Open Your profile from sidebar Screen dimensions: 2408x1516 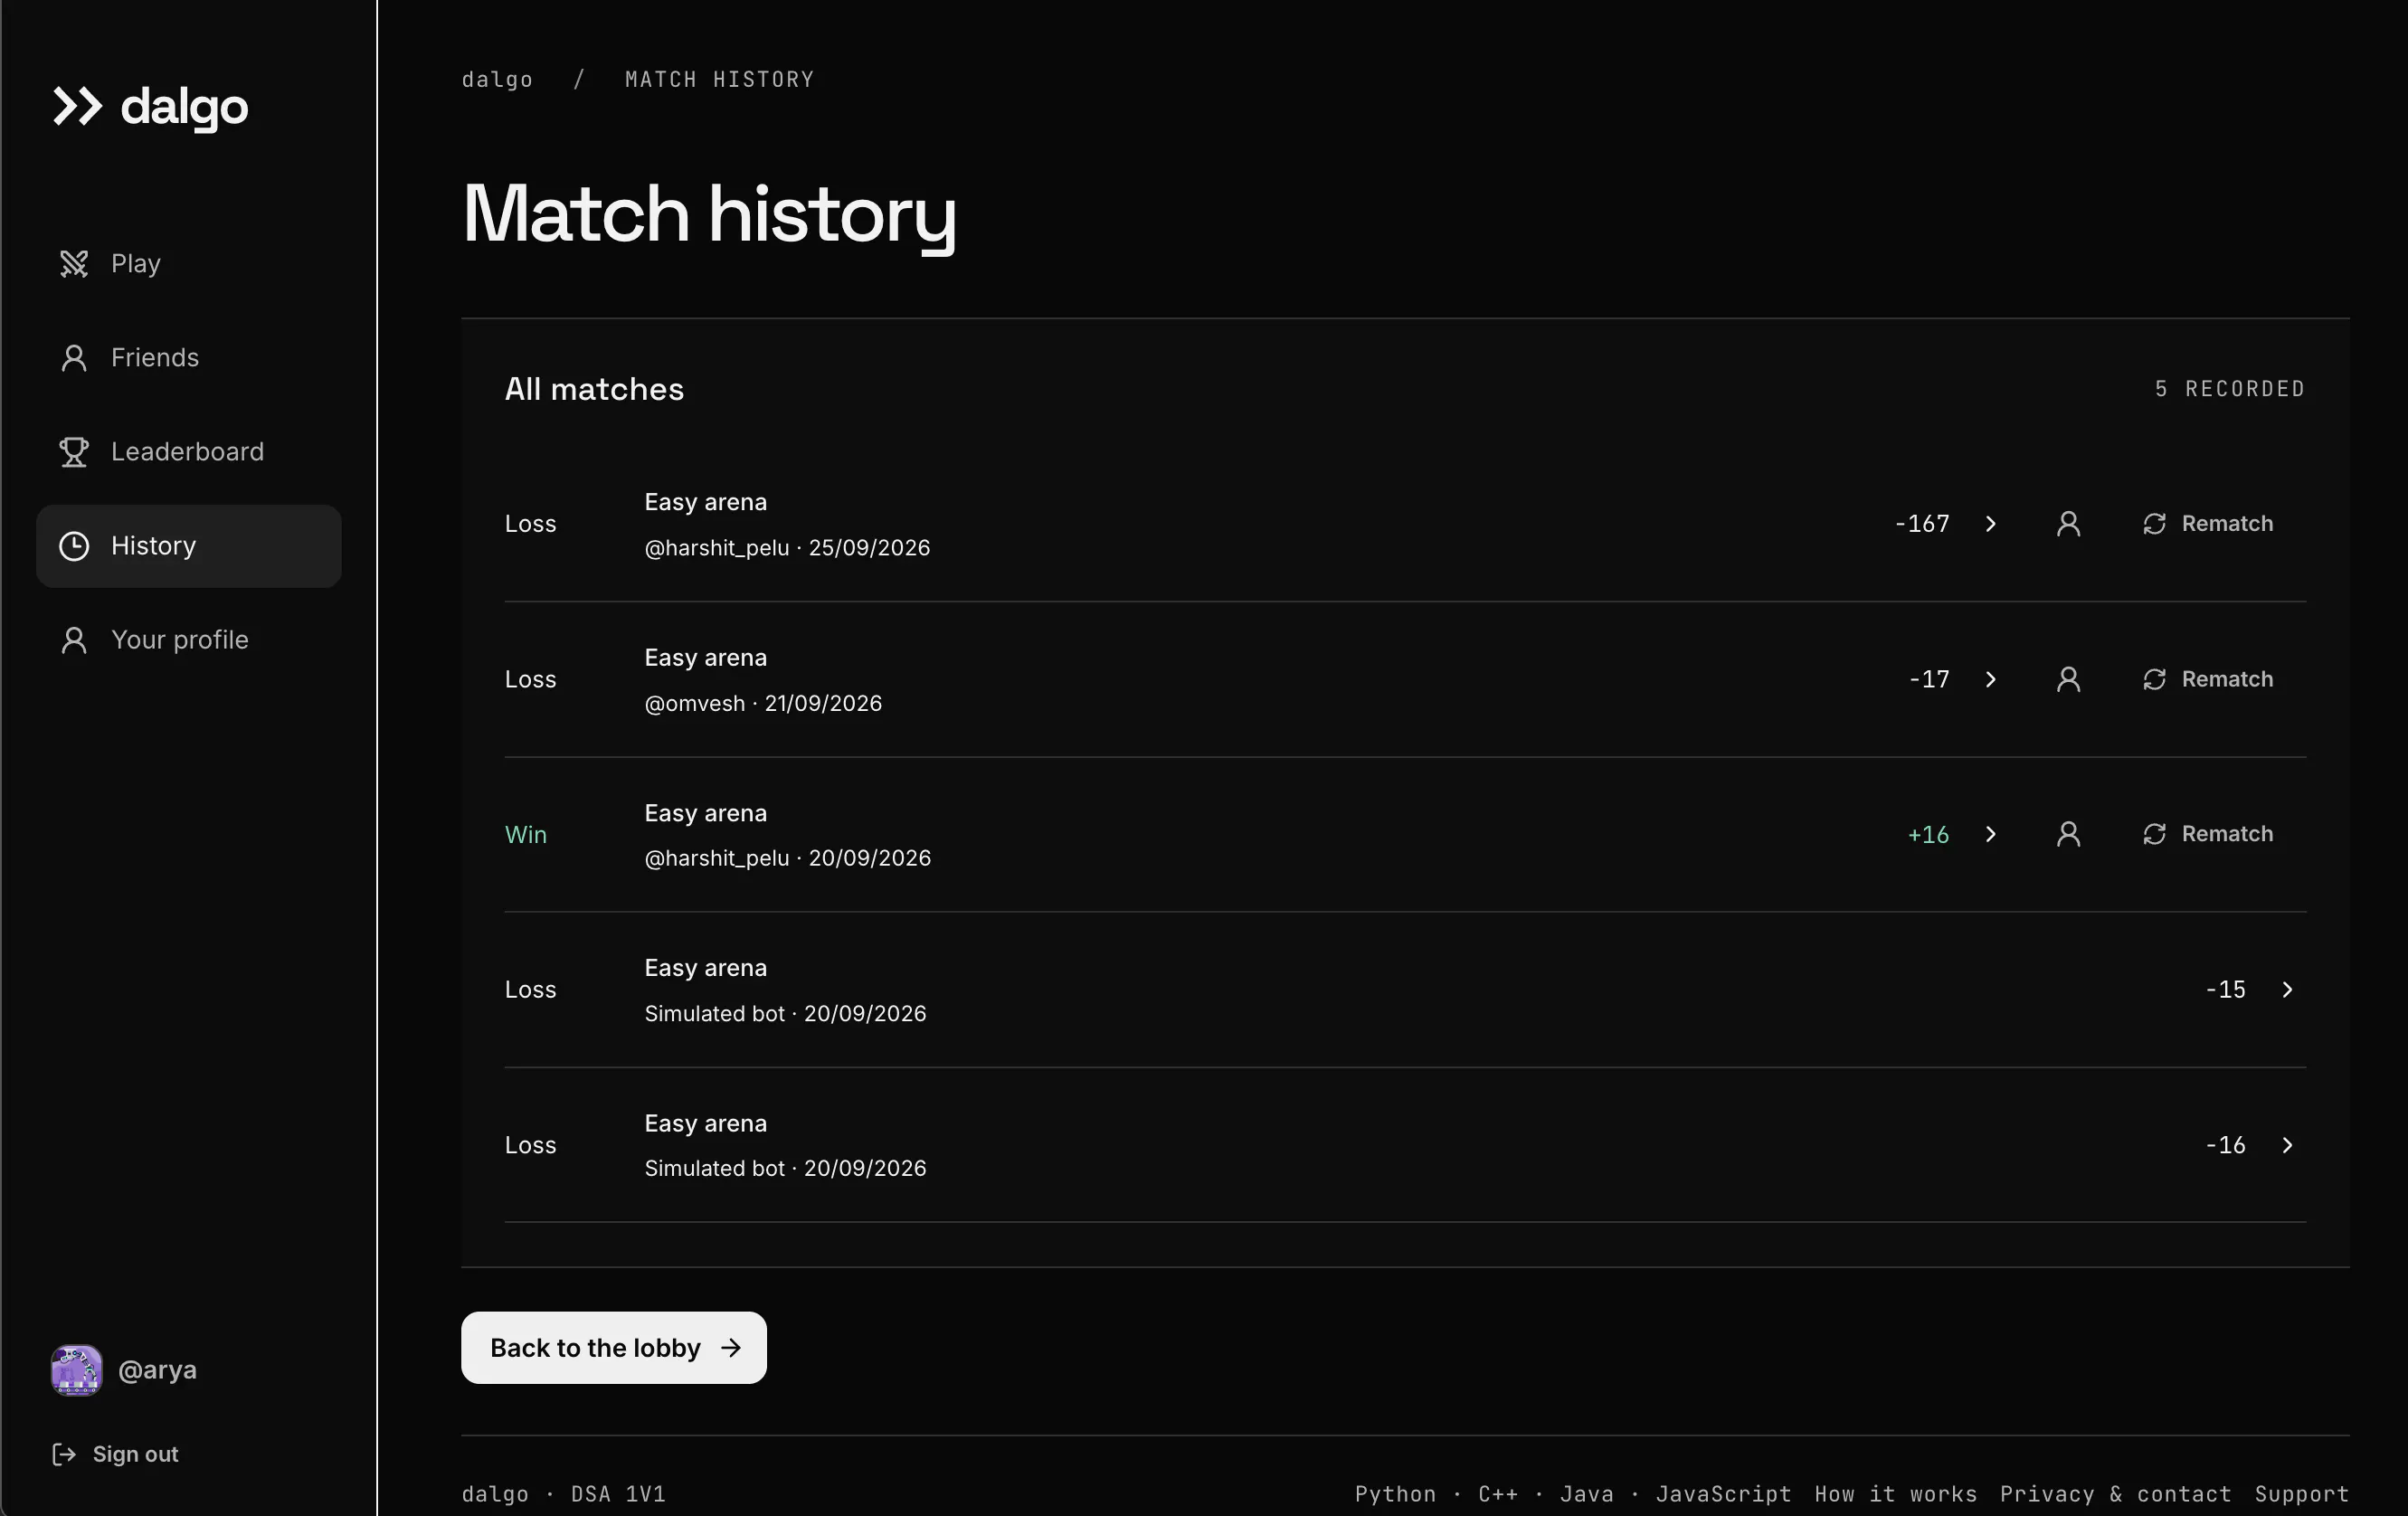(x=189, y=639)
